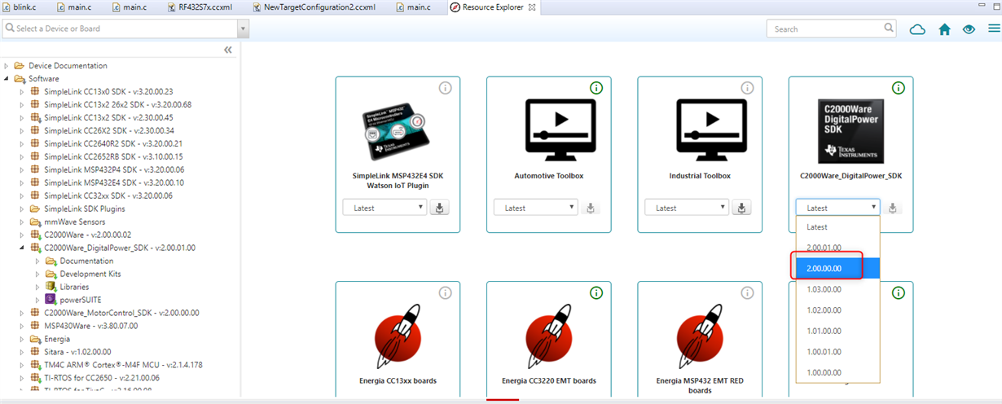This screenshot has width=1002, height=404.
Task: Go to Resource Explorer home icon
Action: (945, 29)
